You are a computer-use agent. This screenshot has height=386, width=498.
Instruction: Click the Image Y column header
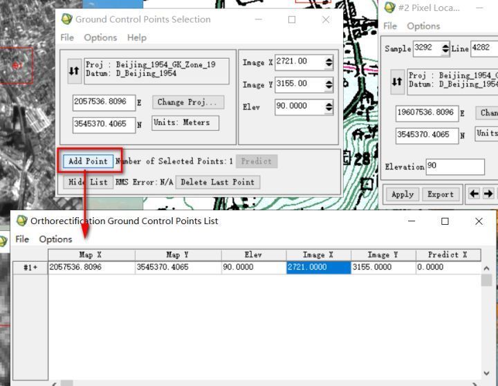pyautogui.click(x=384, y=255)
